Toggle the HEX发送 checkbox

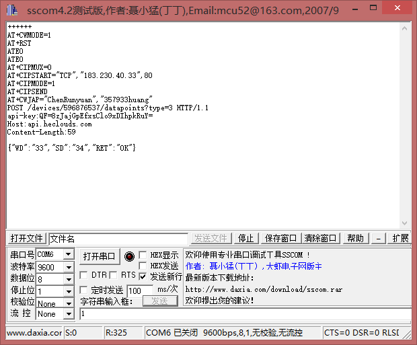[143, 266]
